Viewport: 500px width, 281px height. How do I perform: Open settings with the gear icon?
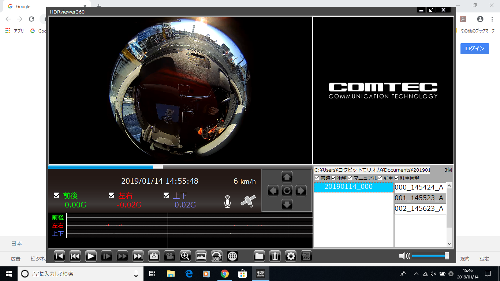[x=291, y=256]
